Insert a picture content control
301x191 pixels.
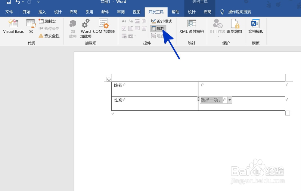(x=137, y=21)
